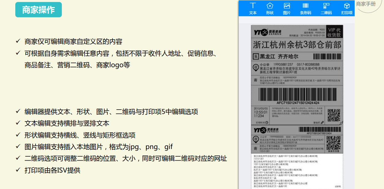The width and height of the screenshot is (384, 189).
Task: Click the bullet 打印项由各ISV提供
Action: 52,170
